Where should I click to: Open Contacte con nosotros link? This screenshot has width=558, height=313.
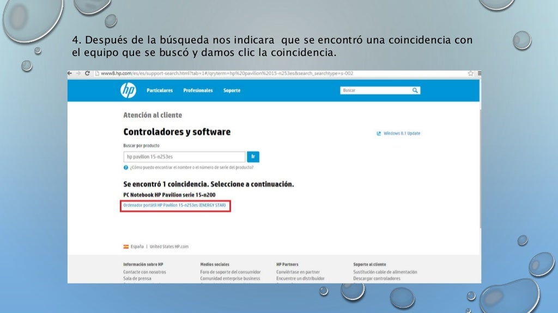coord(144,272)
